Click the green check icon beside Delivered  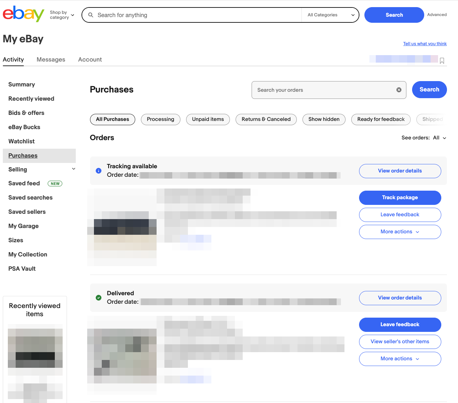[x=99, y=298]
